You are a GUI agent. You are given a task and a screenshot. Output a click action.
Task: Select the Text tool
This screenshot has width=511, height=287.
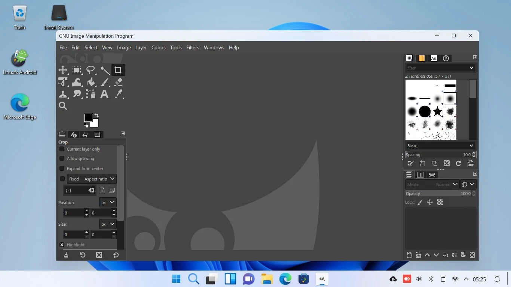click(x=105, y=94)
